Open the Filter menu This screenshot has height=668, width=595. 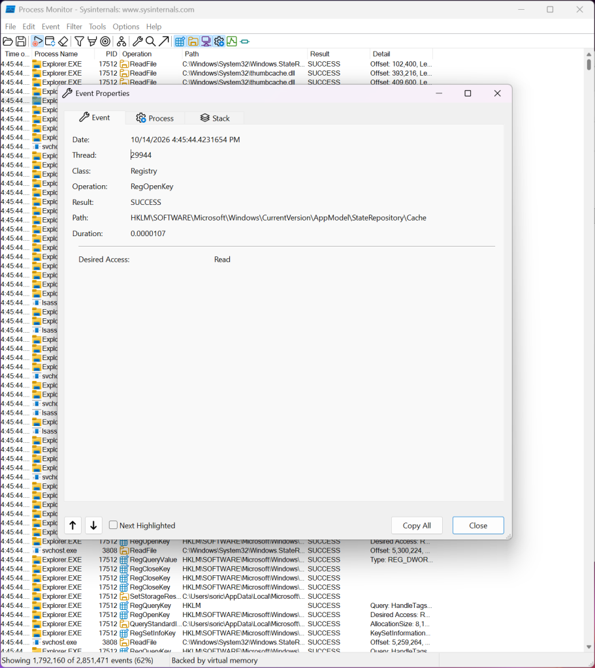pos(74,26)
